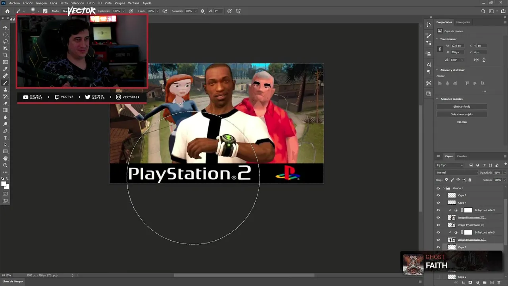Select the Capa 8 layer thumbnail
508x286 pixels.
coord(451,195)
